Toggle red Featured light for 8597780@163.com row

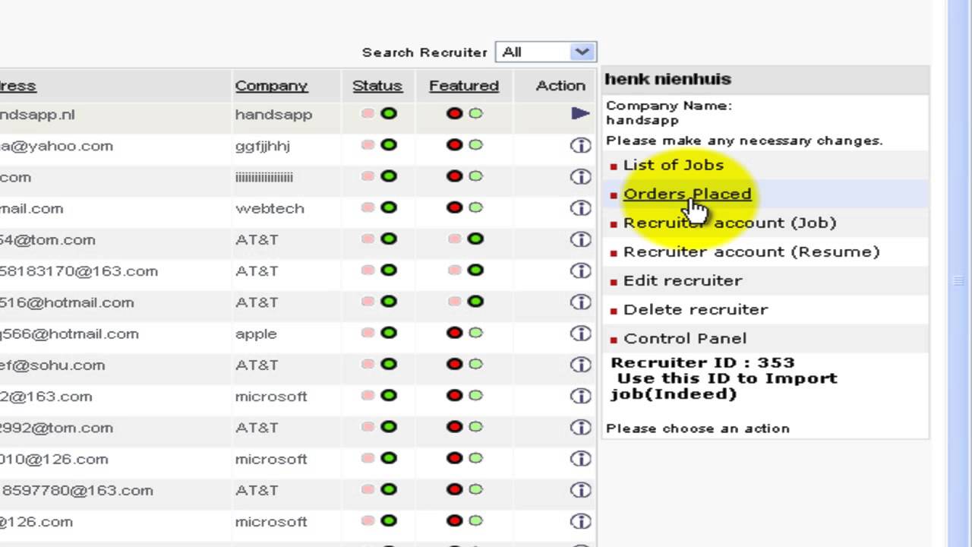pyautogui.click(x=455, y=490)
